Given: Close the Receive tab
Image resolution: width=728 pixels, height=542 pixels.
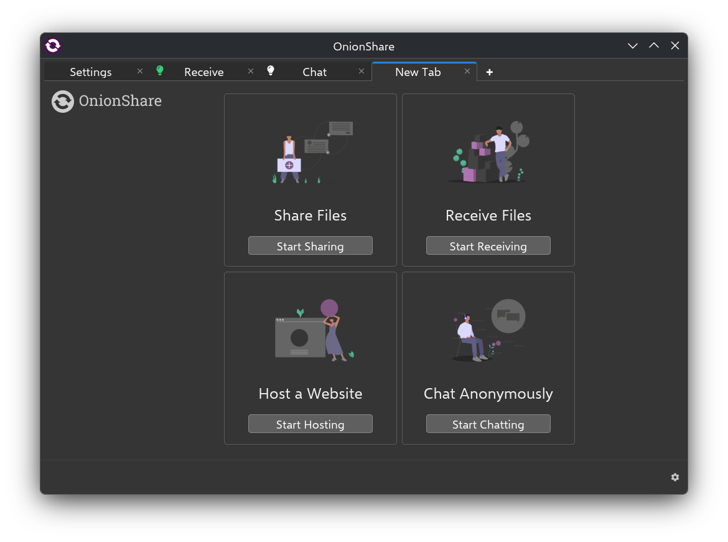Looking at the screenshot, I should 251,71.
